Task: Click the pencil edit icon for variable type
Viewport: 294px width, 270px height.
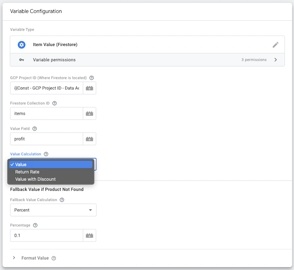Action: click(x=276, y=45)
